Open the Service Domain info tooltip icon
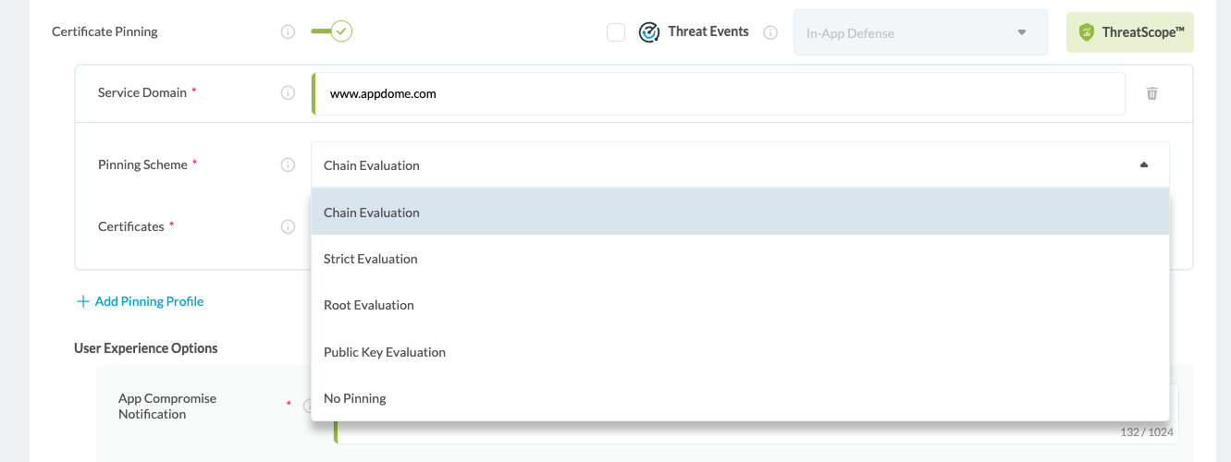The image size is (1231, 462). [288, 92]
